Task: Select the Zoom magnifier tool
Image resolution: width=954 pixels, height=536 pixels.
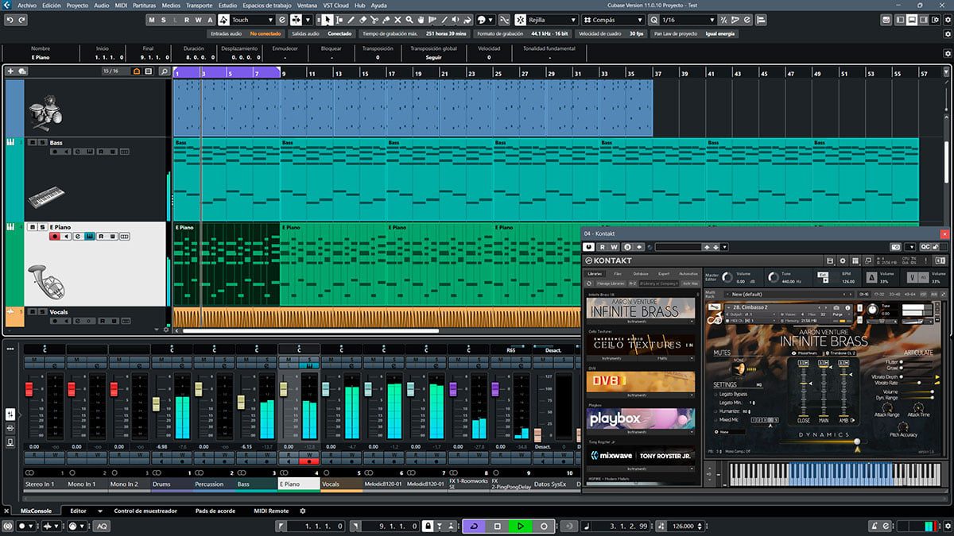Action: click(x=409, y=20)
